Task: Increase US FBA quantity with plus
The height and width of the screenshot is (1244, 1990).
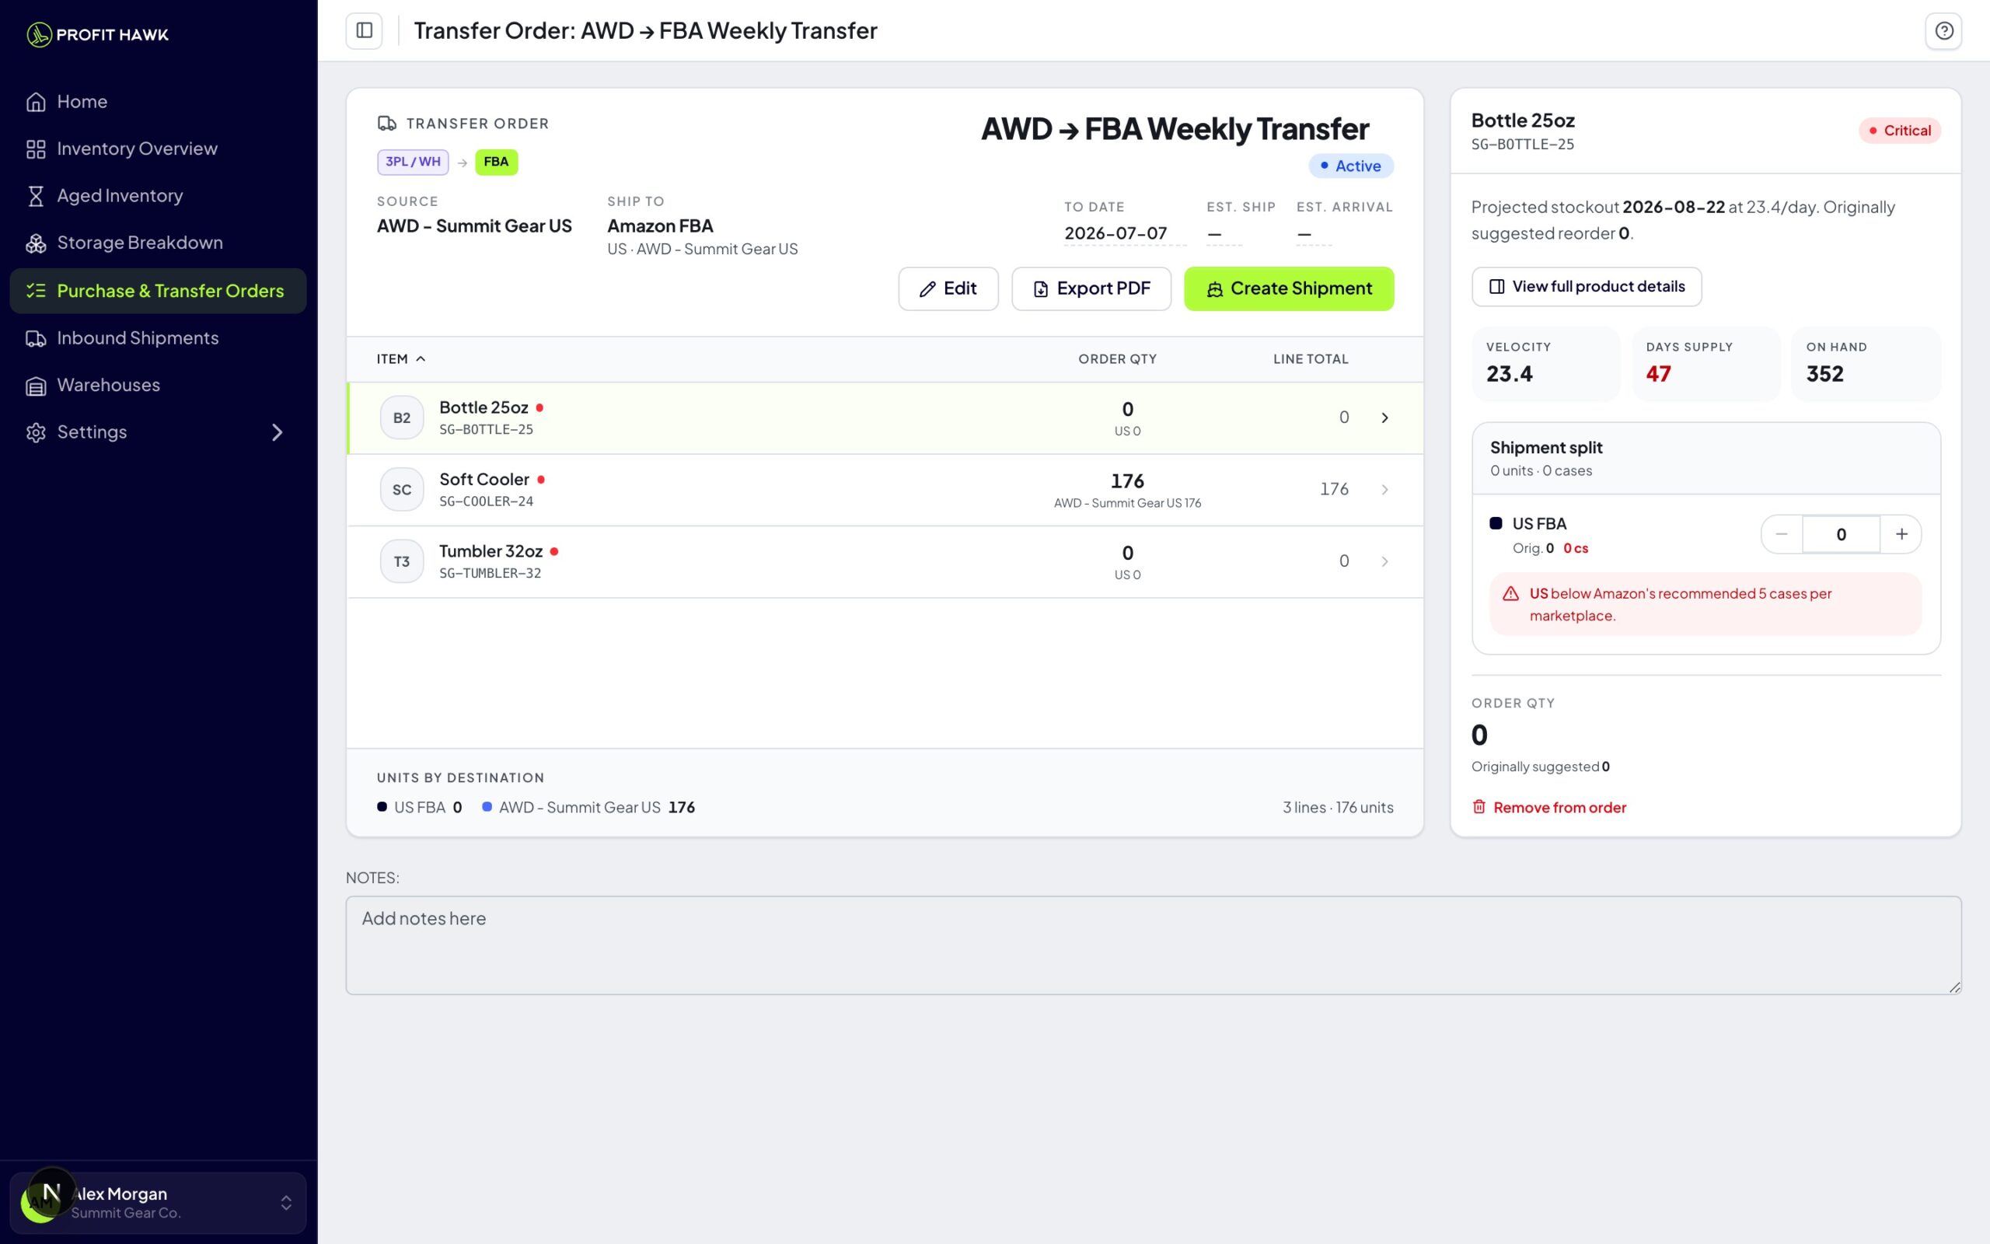Action: click(1901, 534)
